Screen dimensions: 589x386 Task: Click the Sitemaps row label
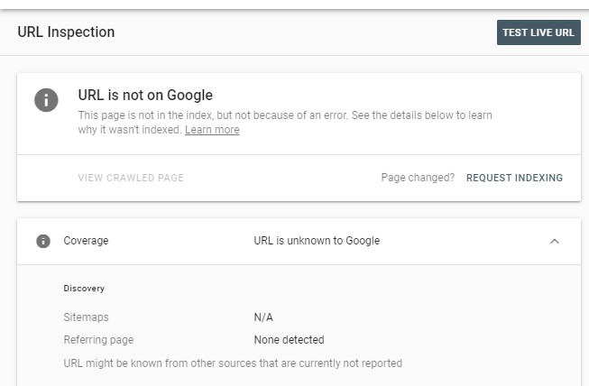[x=86, y=317]
